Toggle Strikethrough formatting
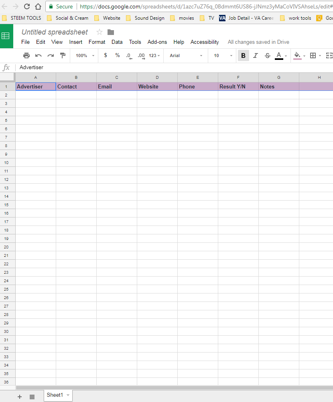Viewport: 333px width, 402px height. (268, 55)
